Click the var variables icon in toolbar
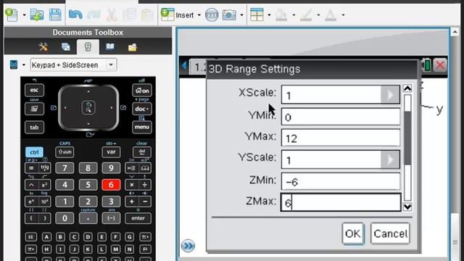Viewport: 464px width, 261px height. 212,14
